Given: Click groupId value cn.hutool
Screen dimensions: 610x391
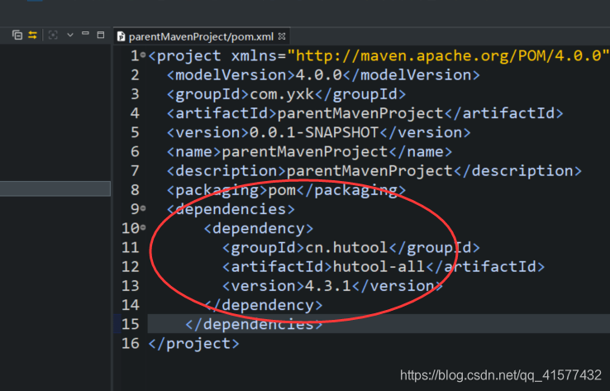Looking at the screenshot, I should pyautogui.click(x=346, y=247).
